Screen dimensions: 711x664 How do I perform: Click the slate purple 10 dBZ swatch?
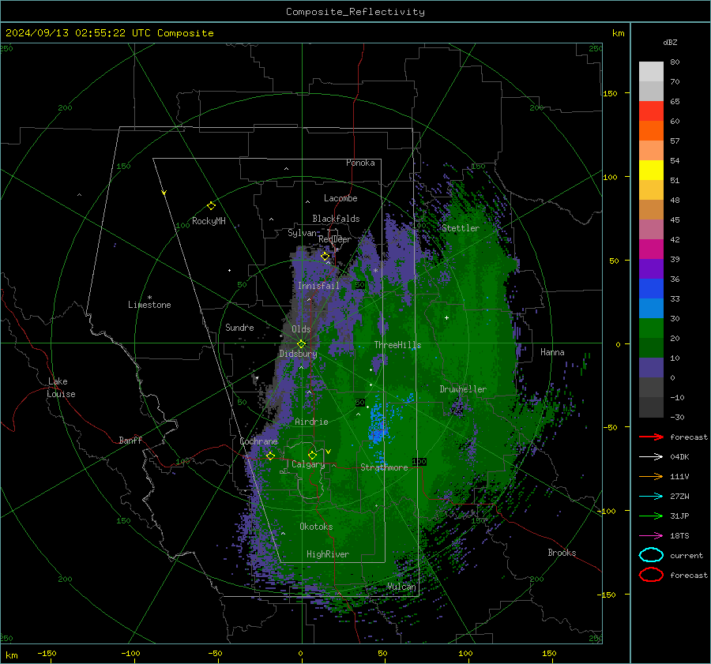(651, 367)
